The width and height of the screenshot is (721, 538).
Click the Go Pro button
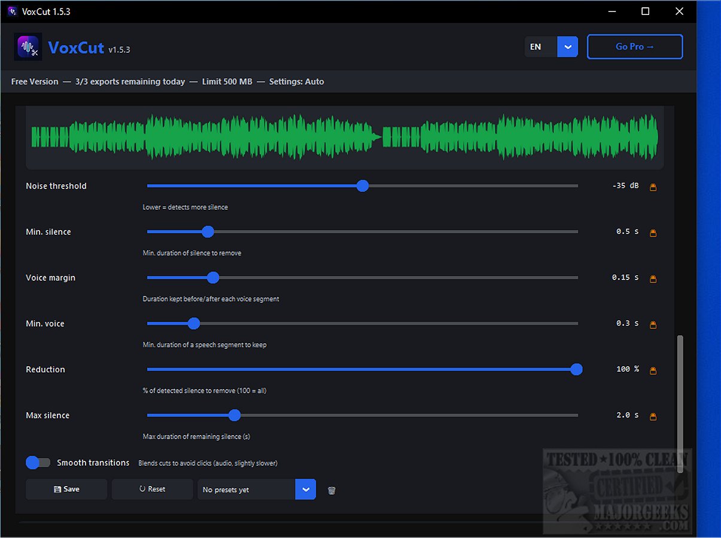coord(635,47)
